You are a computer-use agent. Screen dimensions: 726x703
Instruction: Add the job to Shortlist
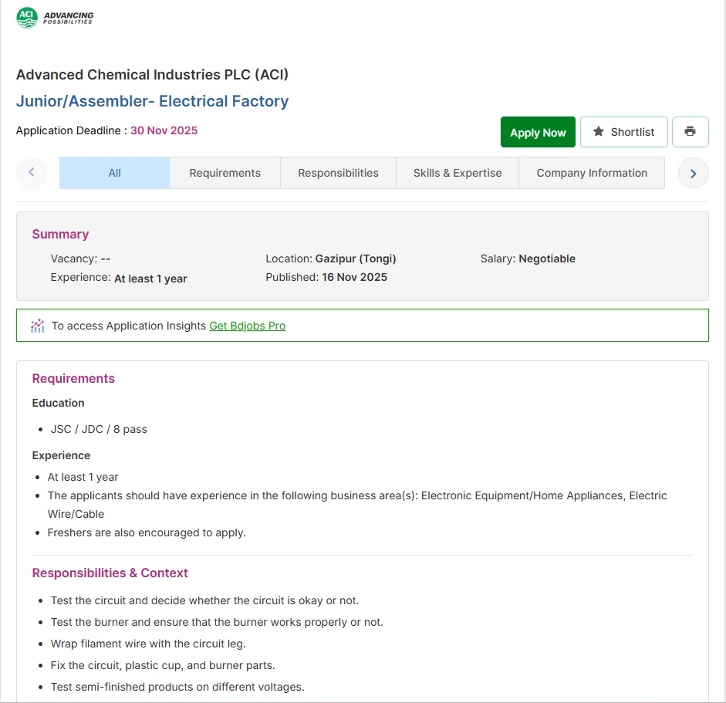623,132
